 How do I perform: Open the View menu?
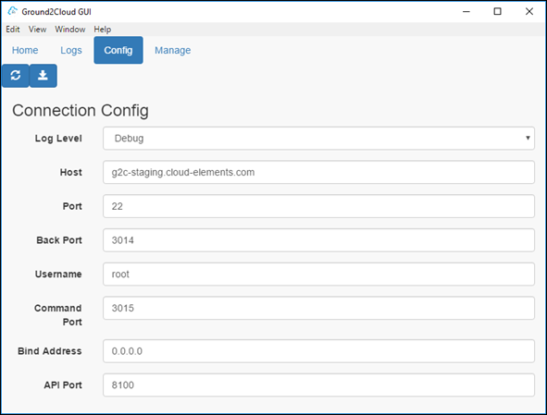tap(37, 30)
